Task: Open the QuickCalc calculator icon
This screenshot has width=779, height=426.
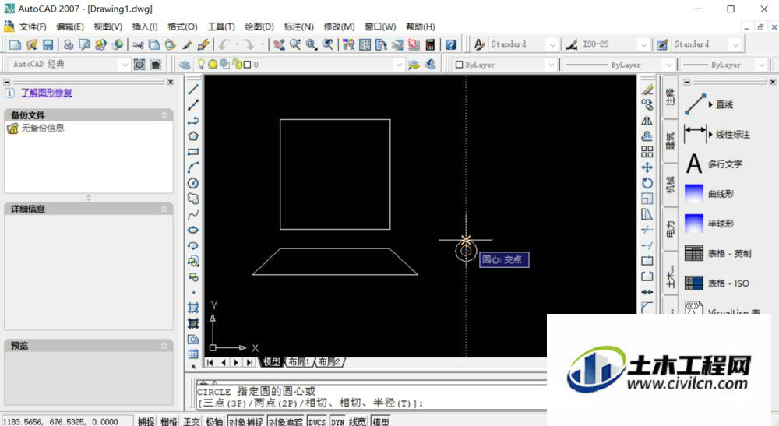Action: click(430, 44)
